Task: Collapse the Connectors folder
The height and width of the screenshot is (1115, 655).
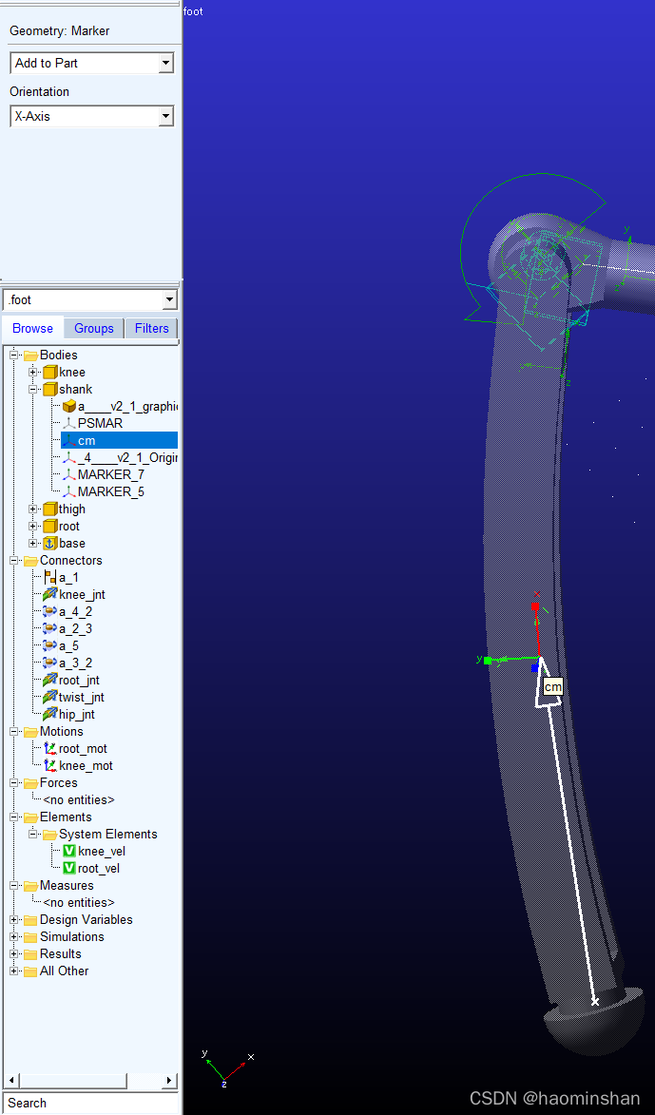Action: pos(14,560)
